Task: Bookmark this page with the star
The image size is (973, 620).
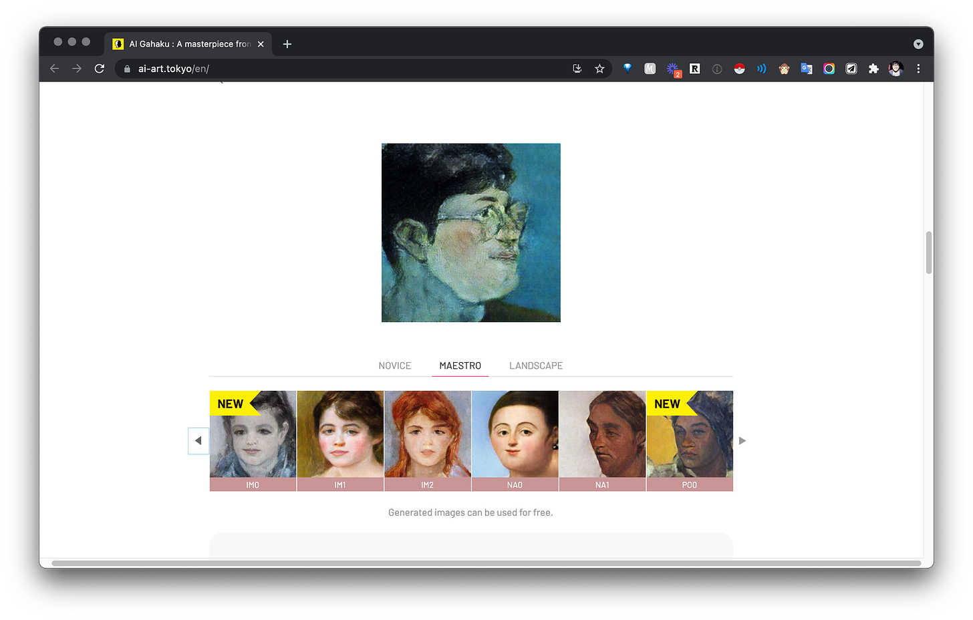Action: pyautogui.click(x=599, y=69)
